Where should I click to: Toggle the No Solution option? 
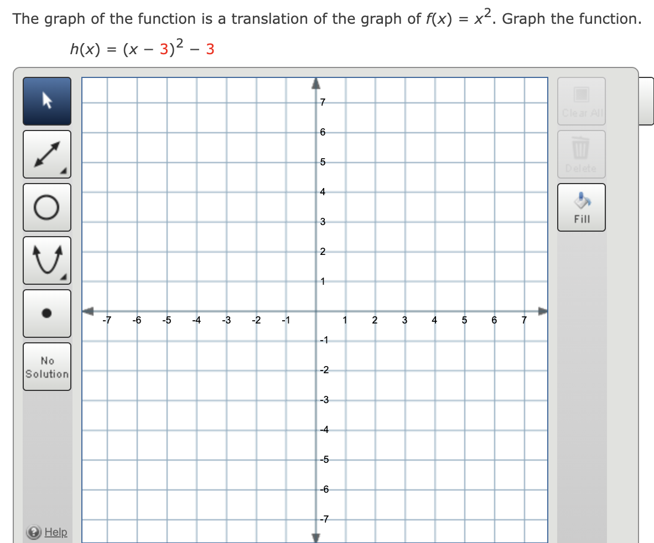46,366
